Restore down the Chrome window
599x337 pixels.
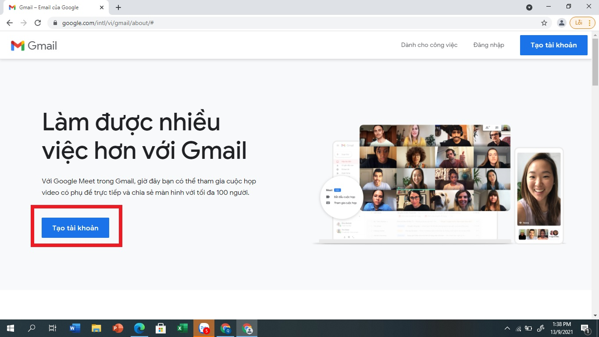click(x=569, y=7)
